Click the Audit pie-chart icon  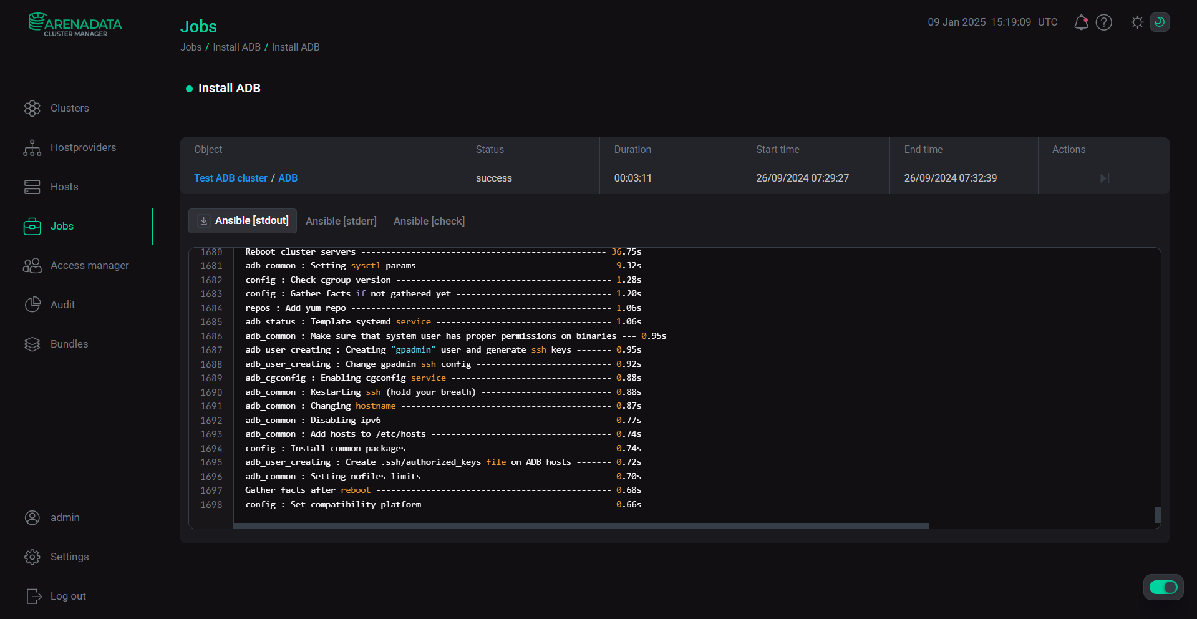(32, 305)
